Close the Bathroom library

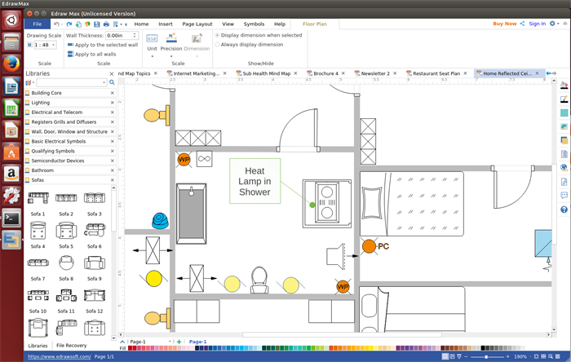[x=110, y=170]
